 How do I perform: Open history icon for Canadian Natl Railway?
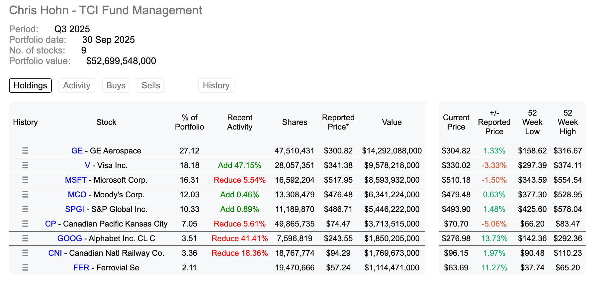[25, 253]
